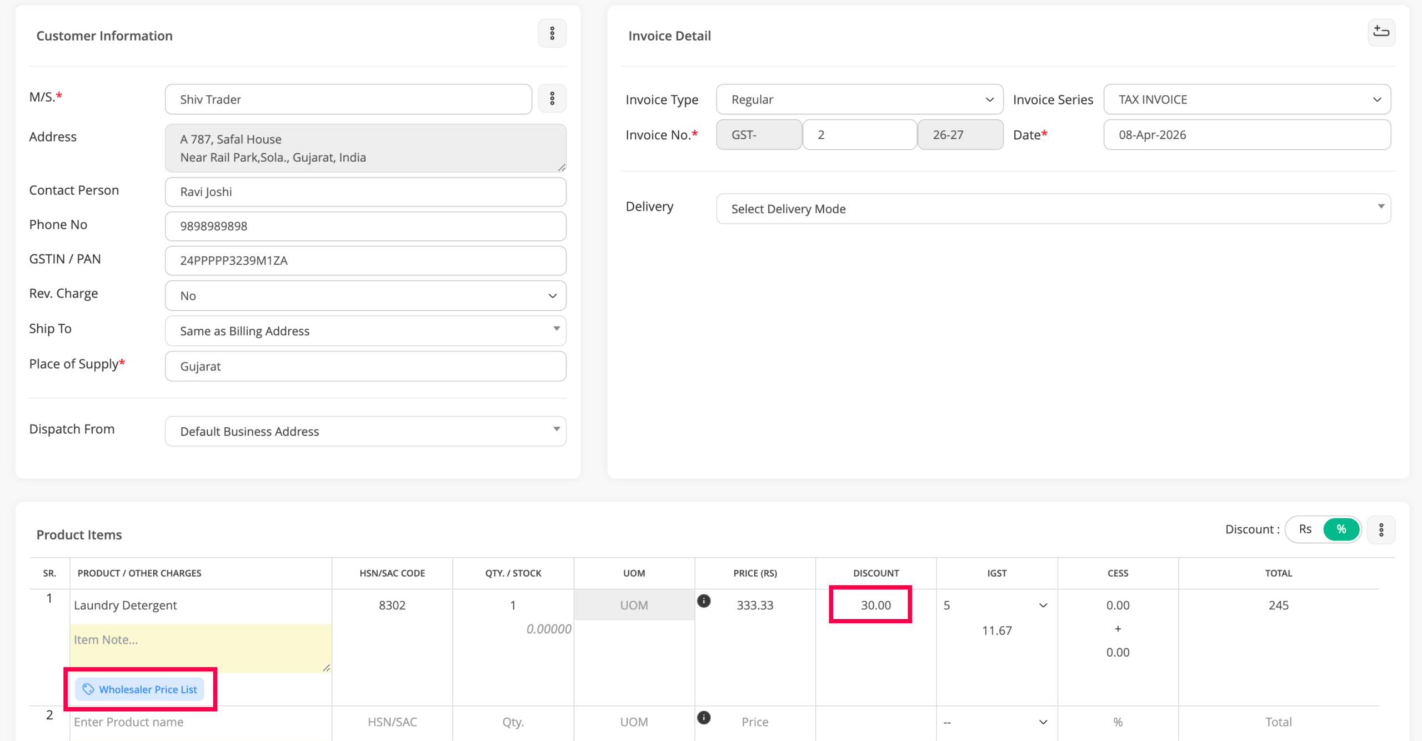The width and height of the screenshot is (1422, 741).
Task: Click the Date field showing 08-Apr-2026
Action: [x=1246, y=135]
